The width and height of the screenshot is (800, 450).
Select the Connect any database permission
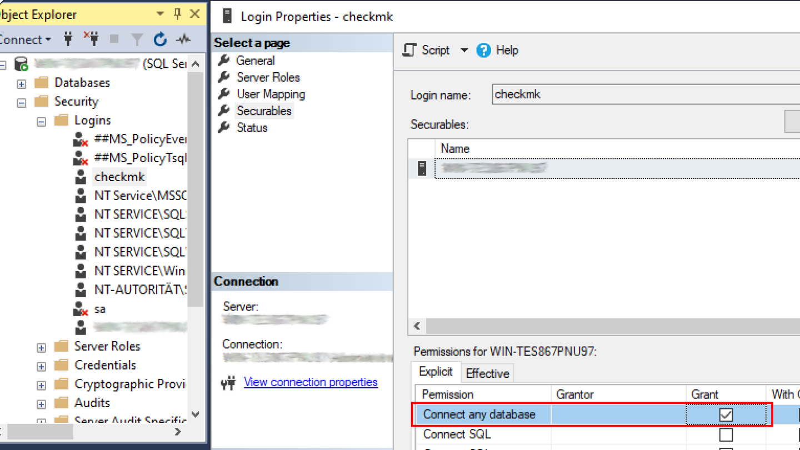pyautogui.click(x=479, y=414)
